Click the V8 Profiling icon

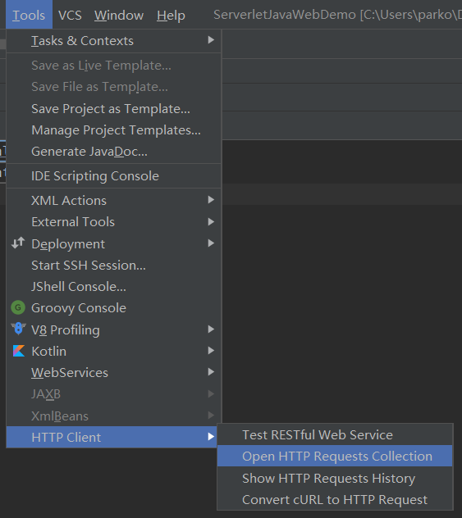point(19,329)
